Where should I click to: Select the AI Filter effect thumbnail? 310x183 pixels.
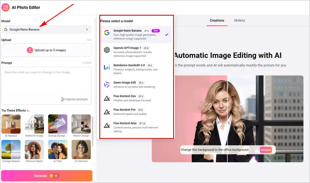[x=58, y=150]
